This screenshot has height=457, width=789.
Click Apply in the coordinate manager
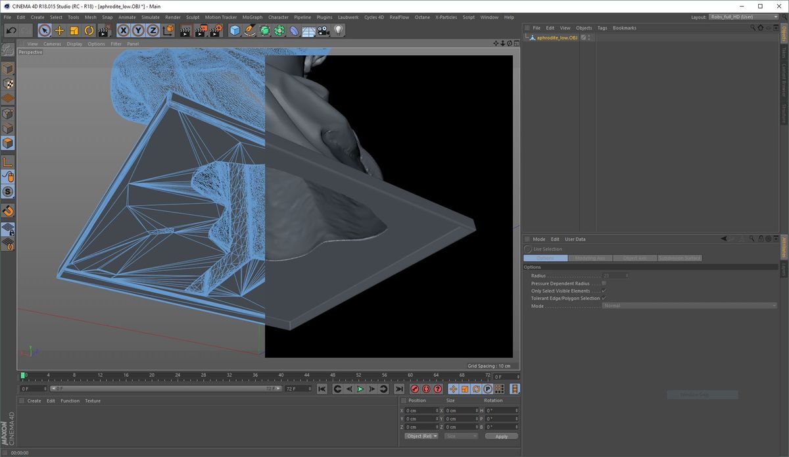[x=500, y=436]
